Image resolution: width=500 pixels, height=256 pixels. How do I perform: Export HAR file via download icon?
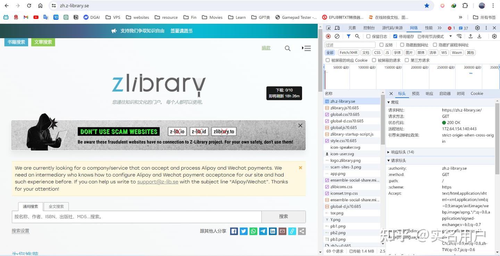point(480,36)
